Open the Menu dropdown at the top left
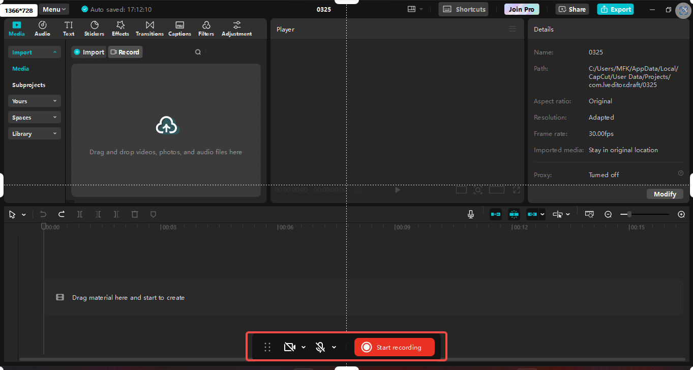Viewport: 693px width, 370px height. click(x=53, y=9)
